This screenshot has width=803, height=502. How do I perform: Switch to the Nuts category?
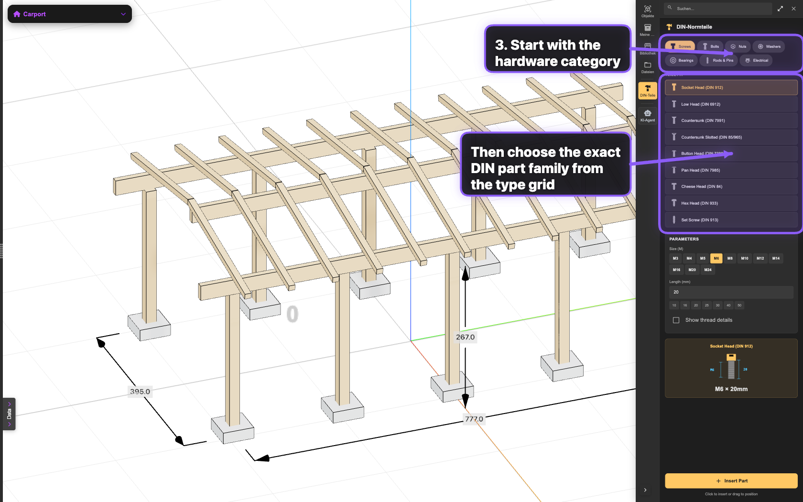tap(738, 46)
